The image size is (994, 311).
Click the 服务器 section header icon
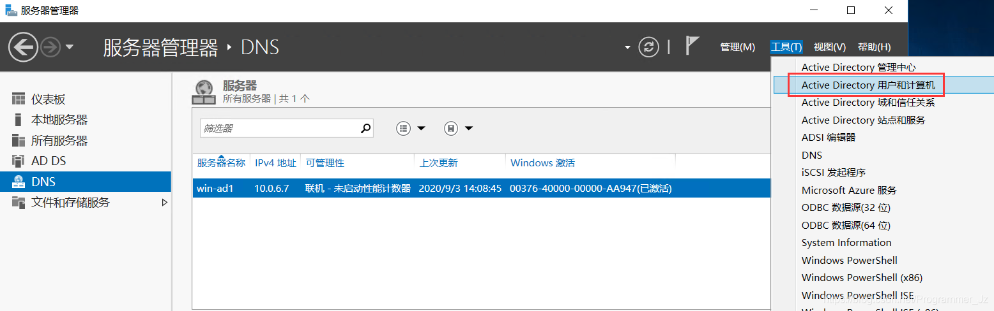(204, 92)
